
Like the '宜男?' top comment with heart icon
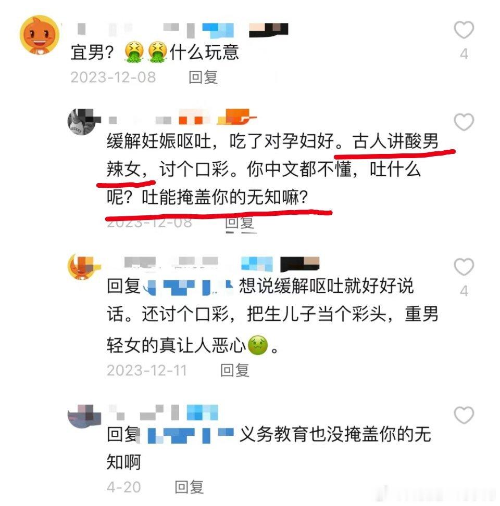click(464, 30)
